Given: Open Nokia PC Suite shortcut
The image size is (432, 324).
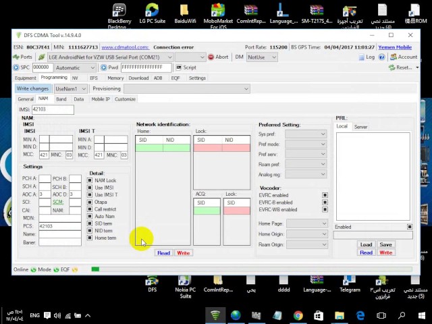Looking at the screenshot, I should [185, 287].
